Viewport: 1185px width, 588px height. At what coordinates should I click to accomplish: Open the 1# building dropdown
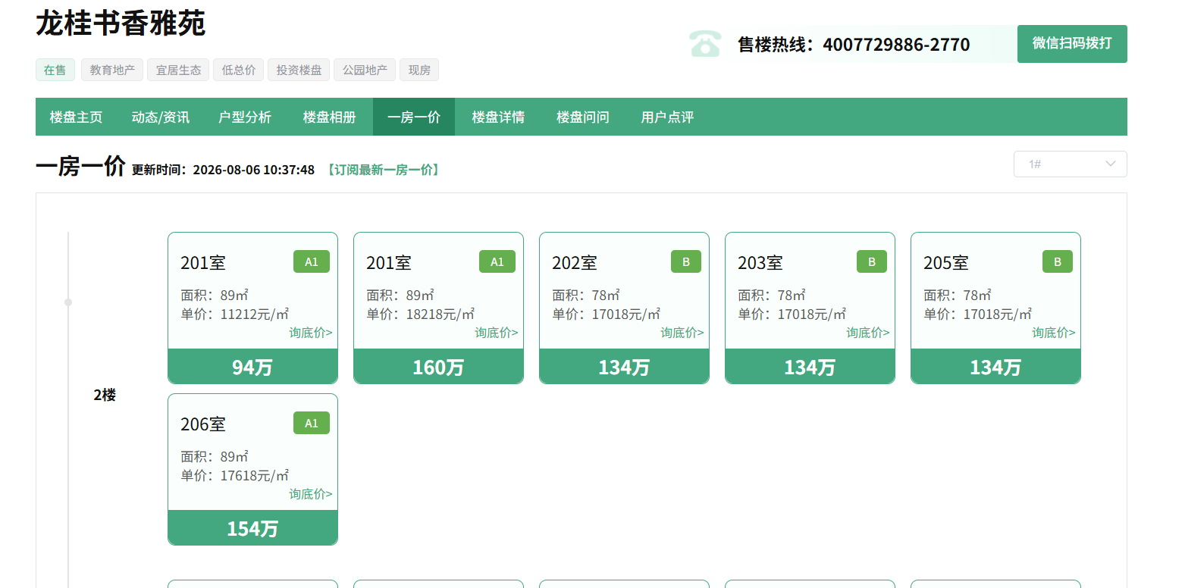(x=1070, y=164)
